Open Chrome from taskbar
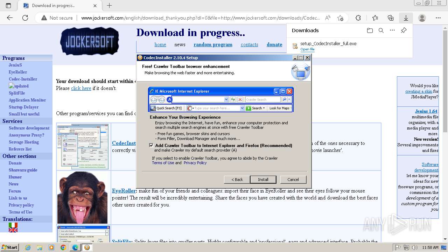The height and width of the screenshot is (252, 448). pyautogui.click(x=63, y=247)
